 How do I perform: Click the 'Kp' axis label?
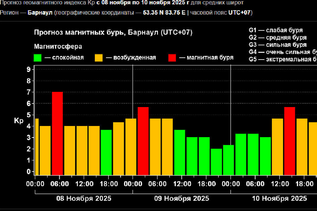(19, 121)
